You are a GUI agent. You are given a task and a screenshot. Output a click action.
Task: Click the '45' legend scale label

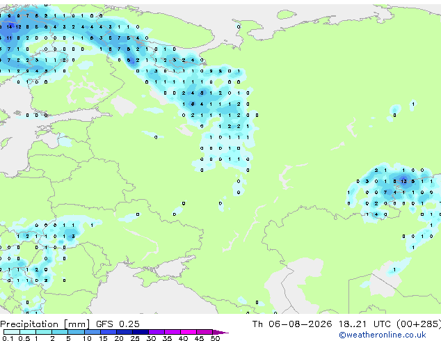(199, 338)
